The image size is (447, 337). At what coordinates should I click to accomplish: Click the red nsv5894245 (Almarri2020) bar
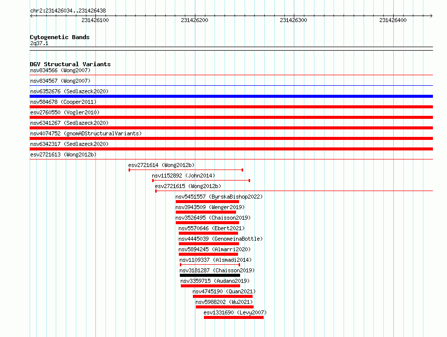pos(208,254)
